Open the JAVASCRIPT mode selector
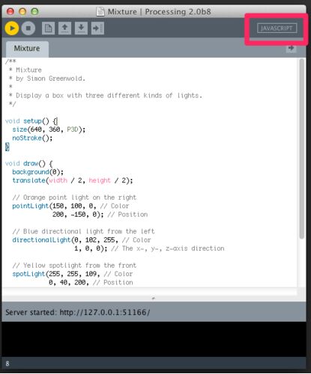The image size is (311, 374). click(277, 28)
